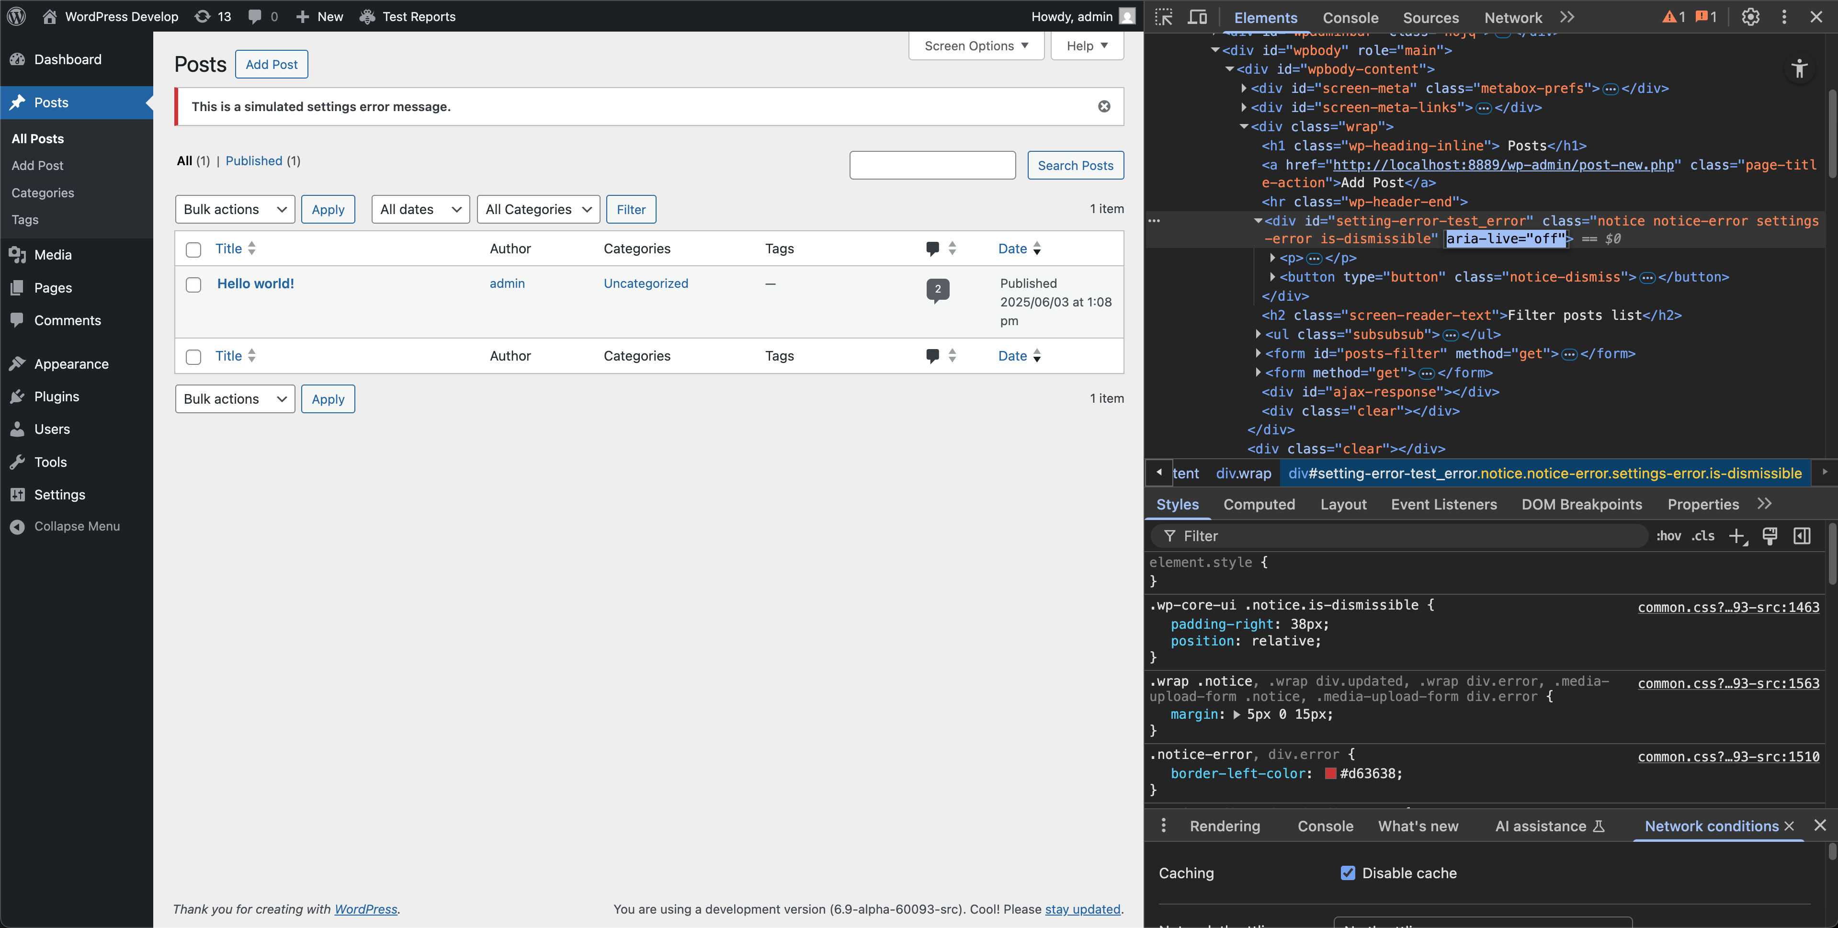Click the #d63638 border color swatch
The height and width of the screenshot is (928, 1838).
[1330, 773]
